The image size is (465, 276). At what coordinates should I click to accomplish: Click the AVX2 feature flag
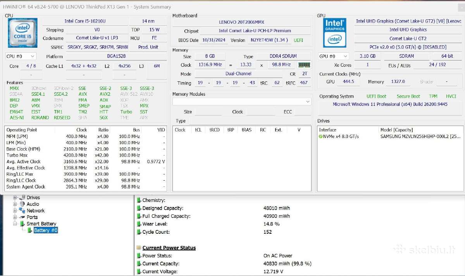tap(105, 94)
